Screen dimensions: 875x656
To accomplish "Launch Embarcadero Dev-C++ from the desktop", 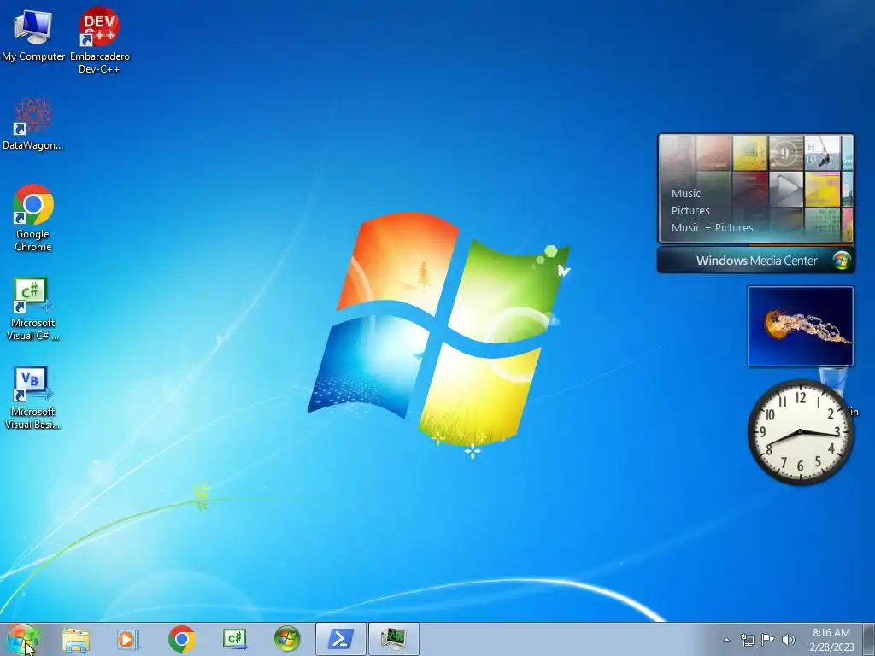I will point(99,40).
